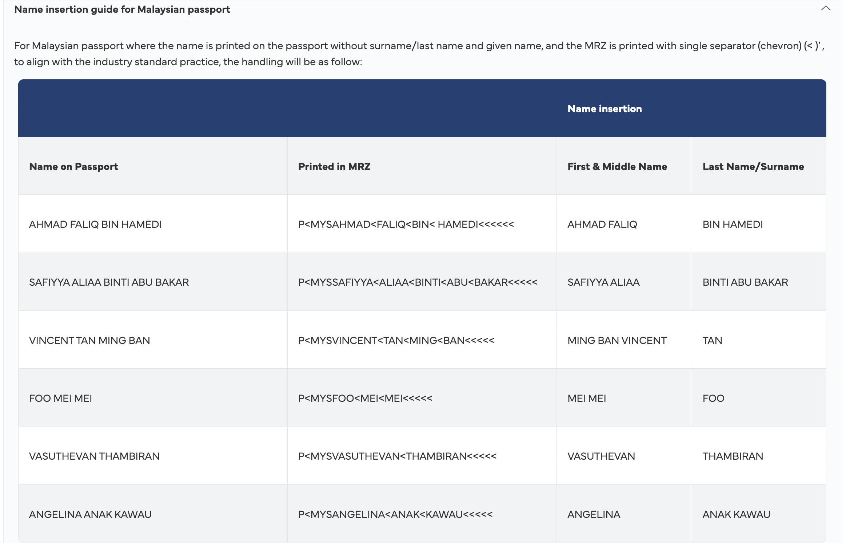Click the BIN HAMEDI surname cell
This screenshot has height=543, width=846.
coord(733,224)
